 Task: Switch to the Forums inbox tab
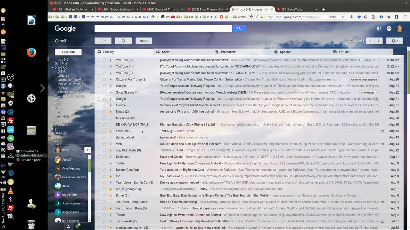pyautogui.click(x=359, y=52)
